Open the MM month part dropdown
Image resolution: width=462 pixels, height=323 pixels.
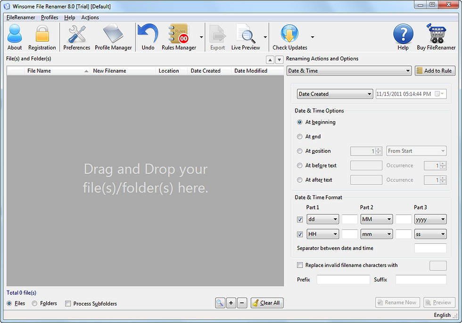pyautogui.click(x=377, y=219)
